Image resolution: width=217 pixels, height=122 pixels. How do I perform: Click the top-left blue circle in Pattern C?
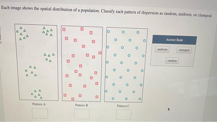tap(108, 32)
